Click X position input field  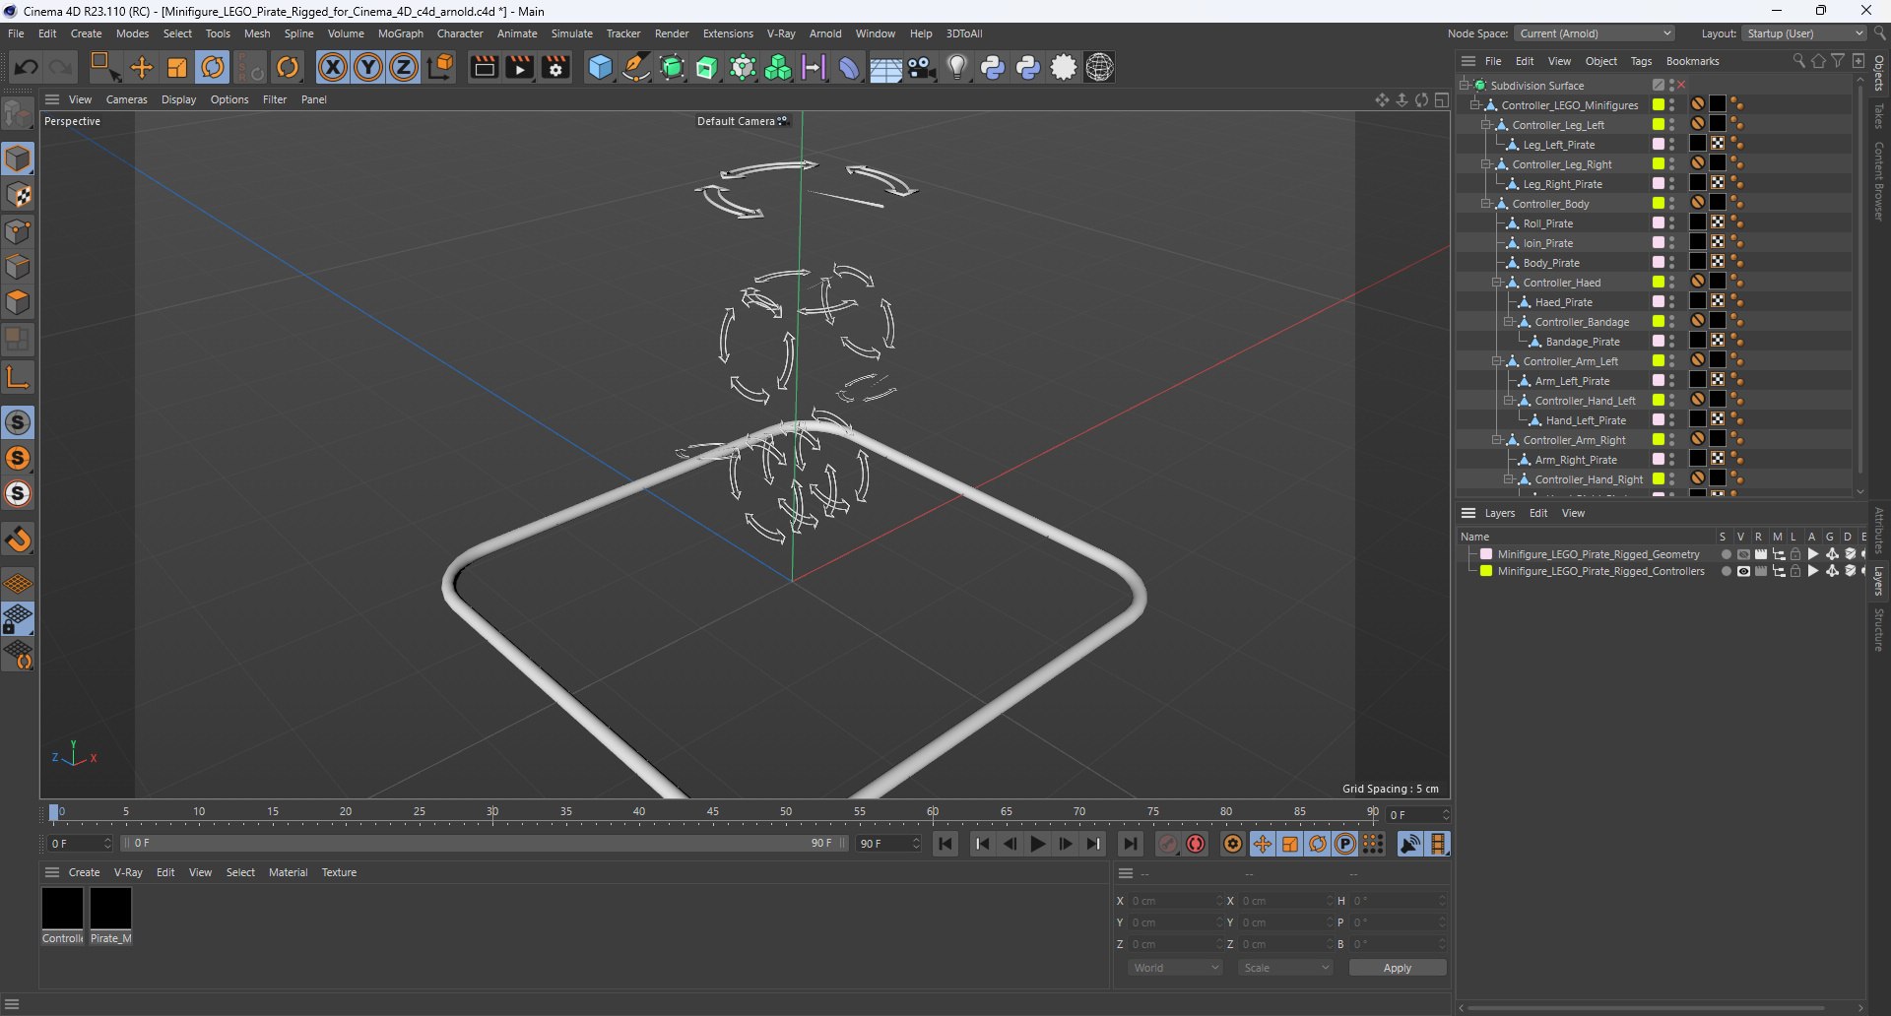[1174, 901]
